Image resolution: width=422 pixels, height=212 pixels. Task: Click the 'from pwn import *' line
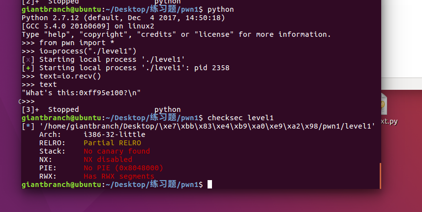(x=75, y=43)
